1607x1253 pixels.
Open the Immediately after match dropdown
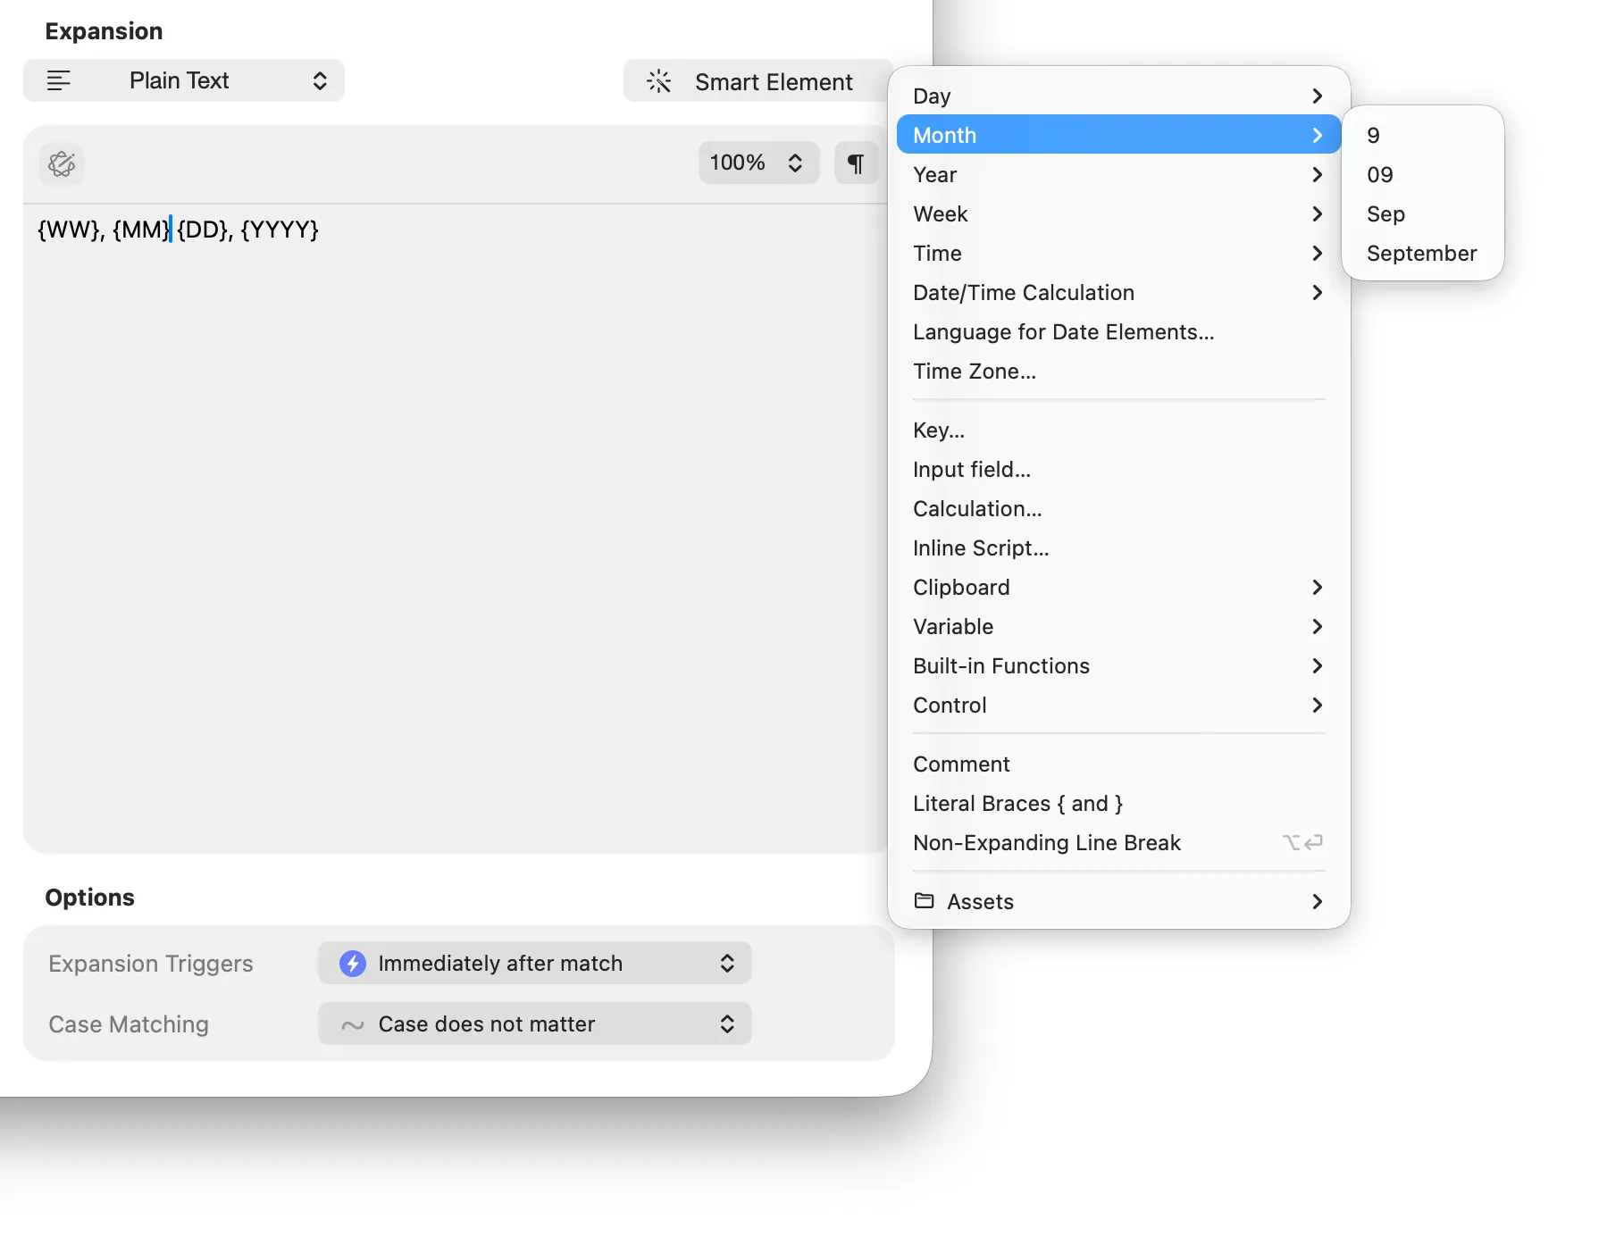(534, 963)
